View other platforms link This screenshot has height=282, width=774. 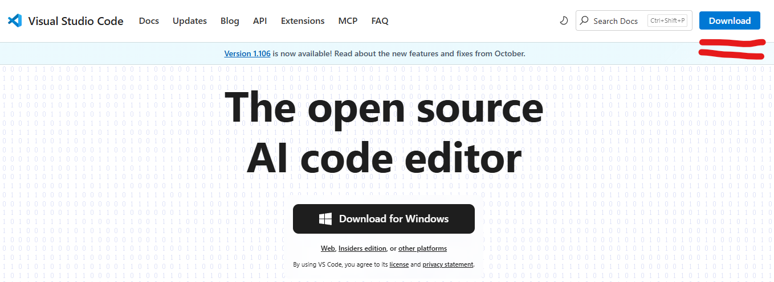tap(422, 248)
